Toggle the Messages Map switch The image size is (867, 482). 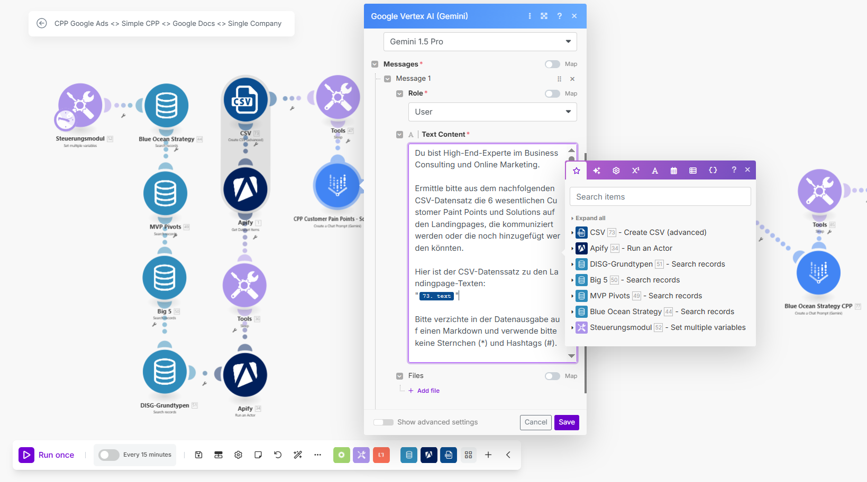(x=552, y=64)
